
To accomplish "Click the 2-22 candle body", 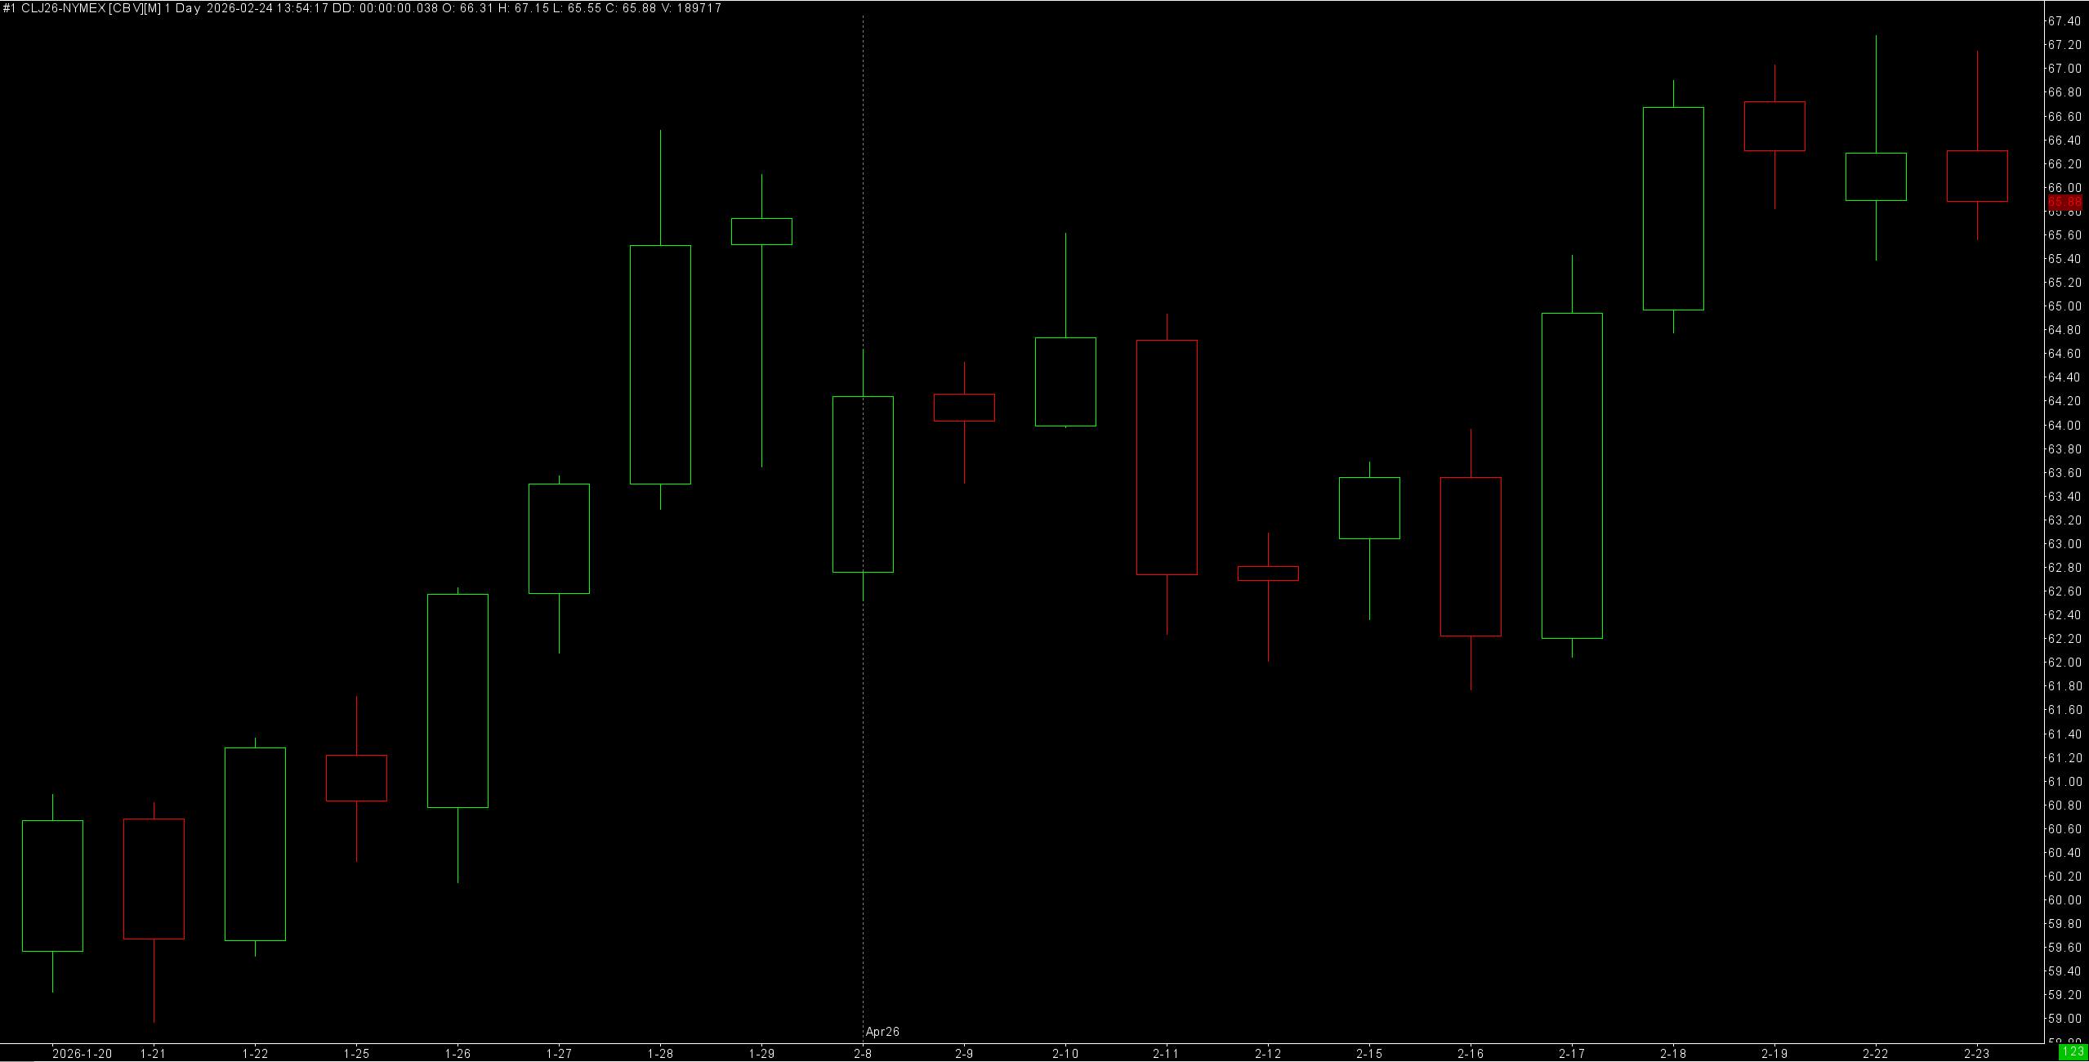I will point(1876,176).
